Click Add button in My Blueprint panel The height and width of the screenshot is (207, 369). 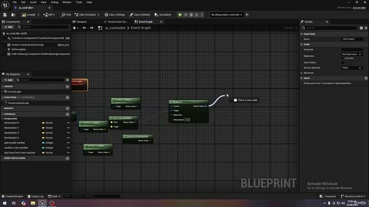(8, 80)
